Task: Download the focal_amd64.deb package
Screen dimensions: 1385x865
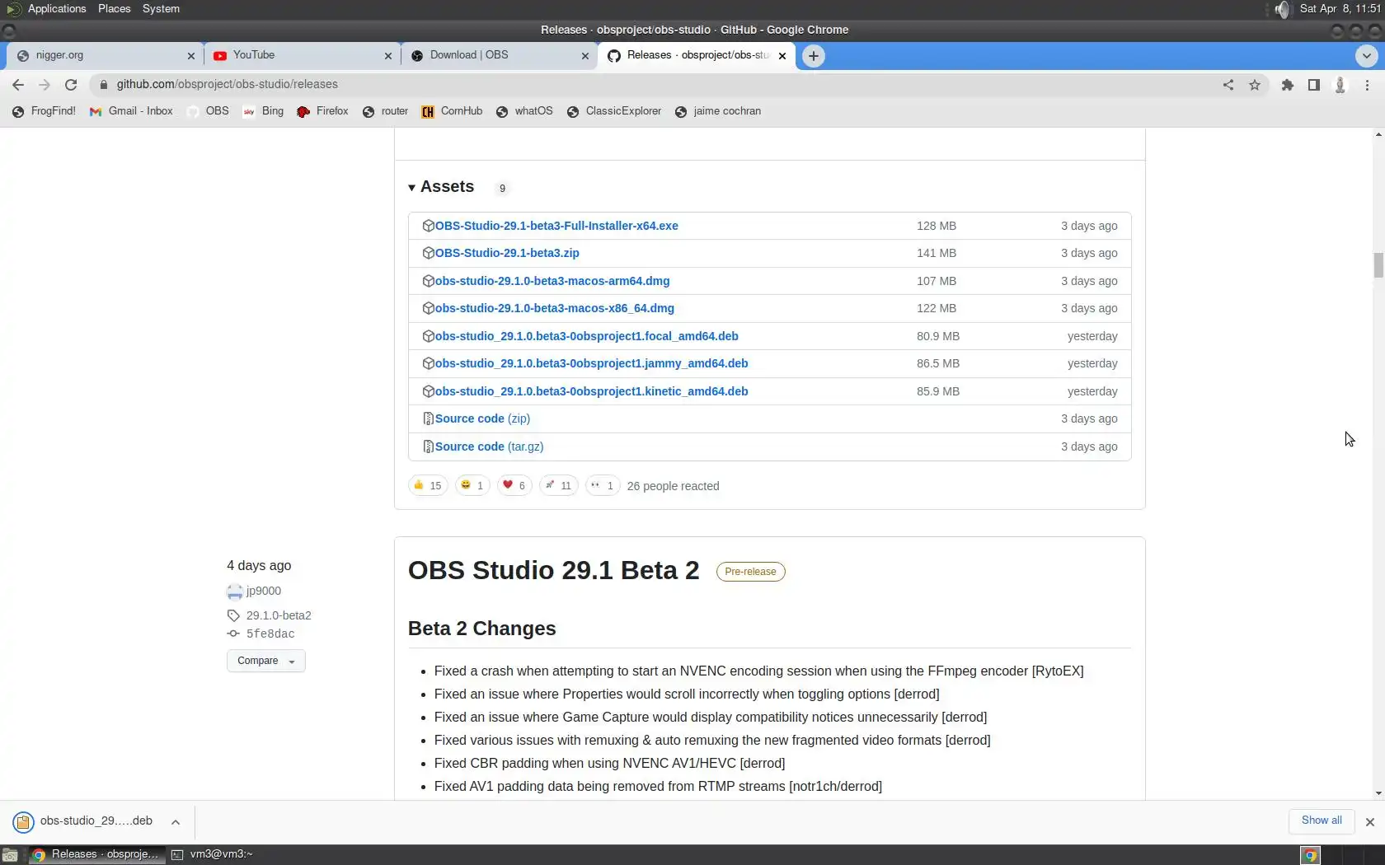Action: point(587,336)
